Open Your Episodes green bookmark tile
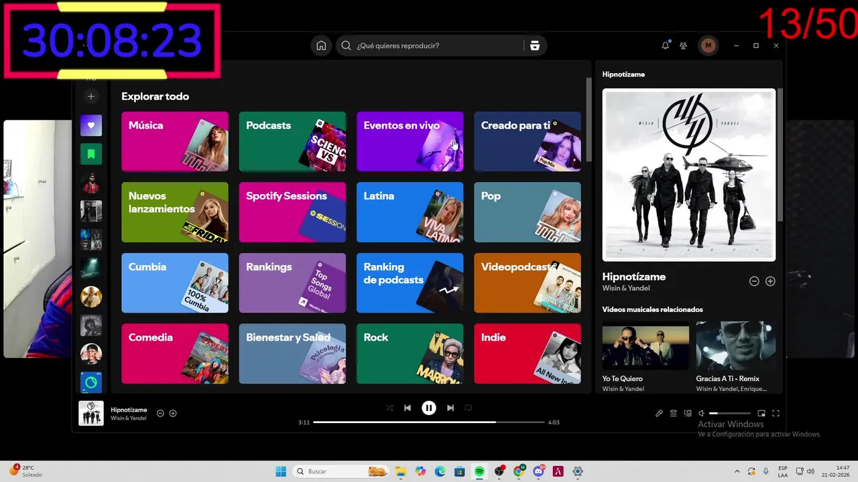The image size is (858, 482). (91, 154)
